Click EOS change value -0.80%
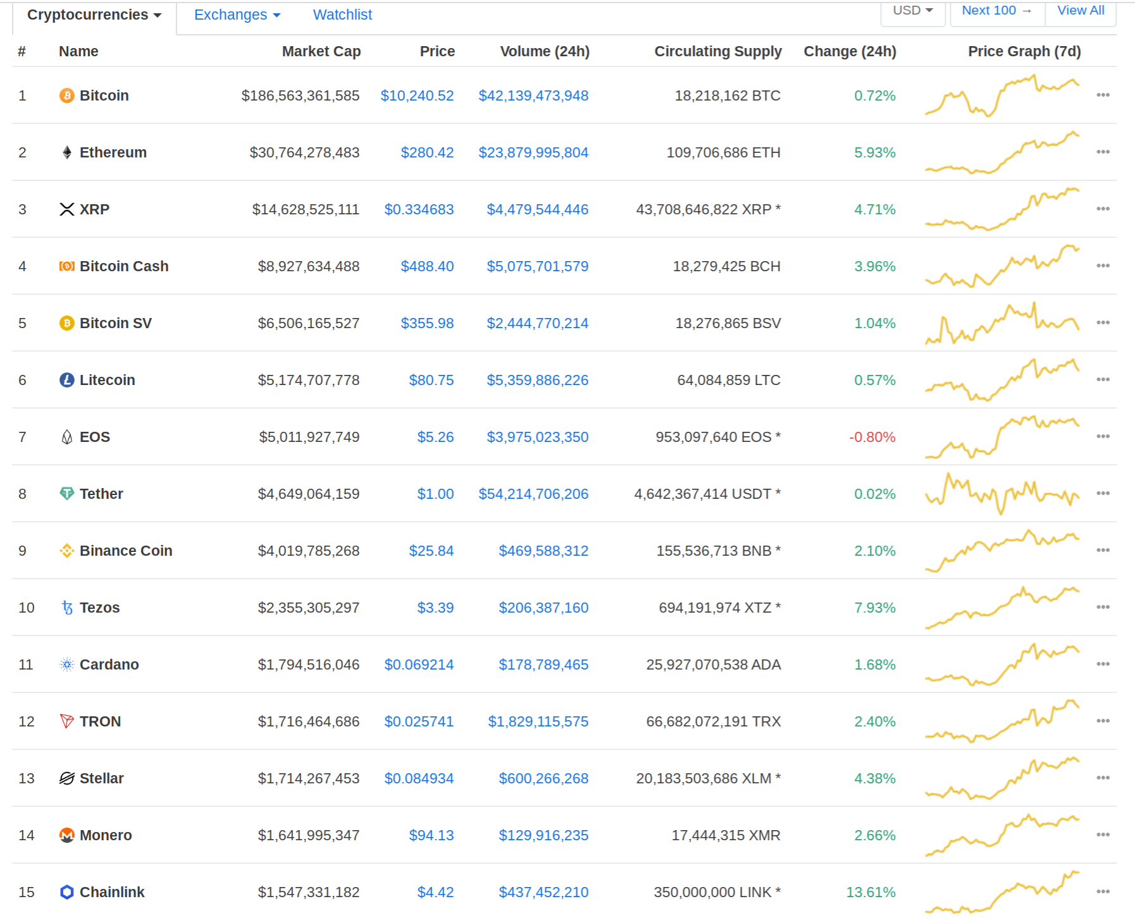 [872, 437]
